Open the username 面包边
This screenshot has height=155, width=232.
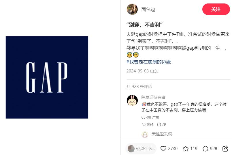click(148, 10)
